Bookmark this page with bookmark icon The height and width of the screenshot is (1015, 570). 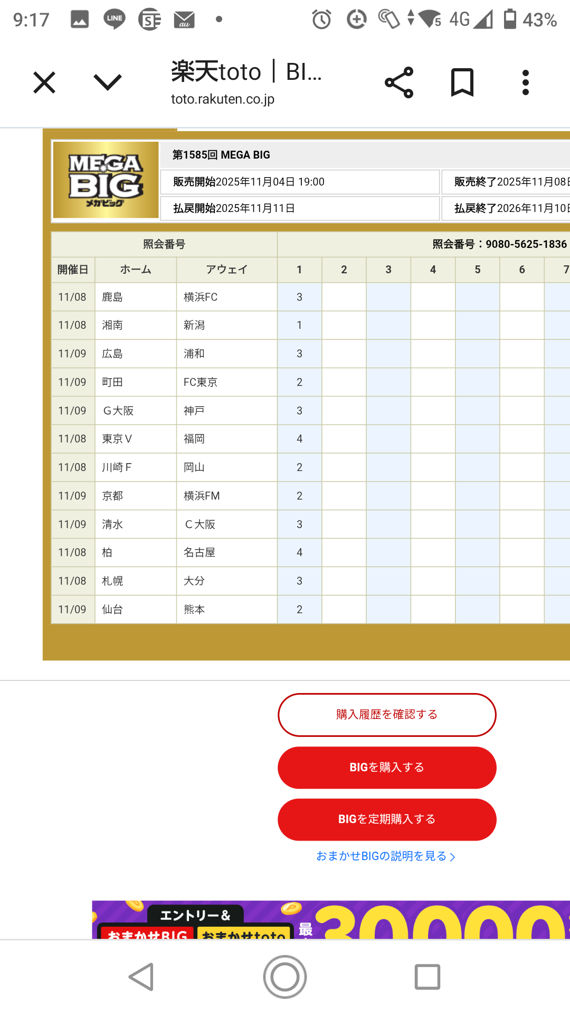click(462, 82)
